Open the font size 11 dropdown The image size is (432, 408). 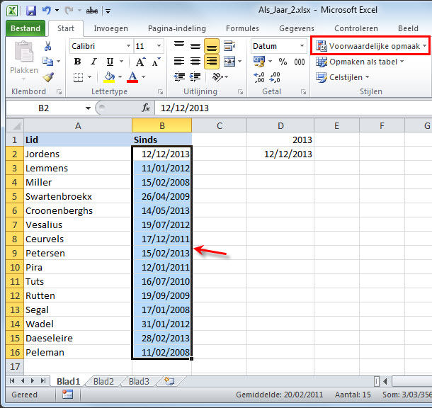tap(159, 46)
